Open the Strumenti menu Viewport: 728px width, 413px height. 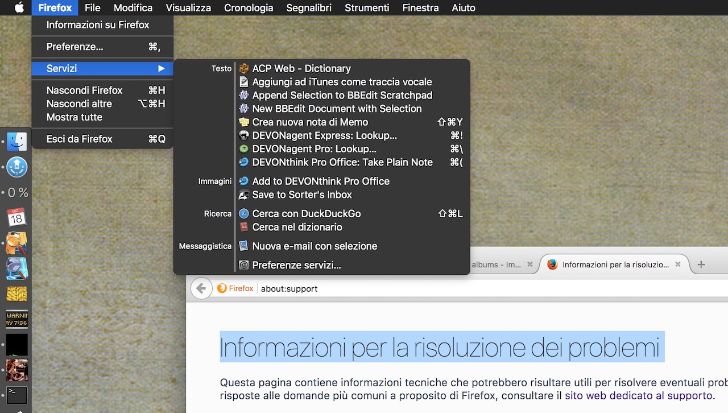(x=367, y=7)
